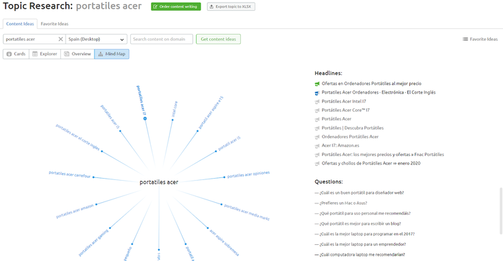Click megaphone icon beside Acer I7: Amazon.es

(317, 146)
